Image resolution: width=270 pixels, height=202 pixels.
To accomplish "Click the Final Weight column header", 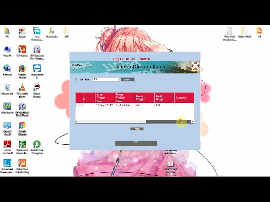I will coord(165,98).
